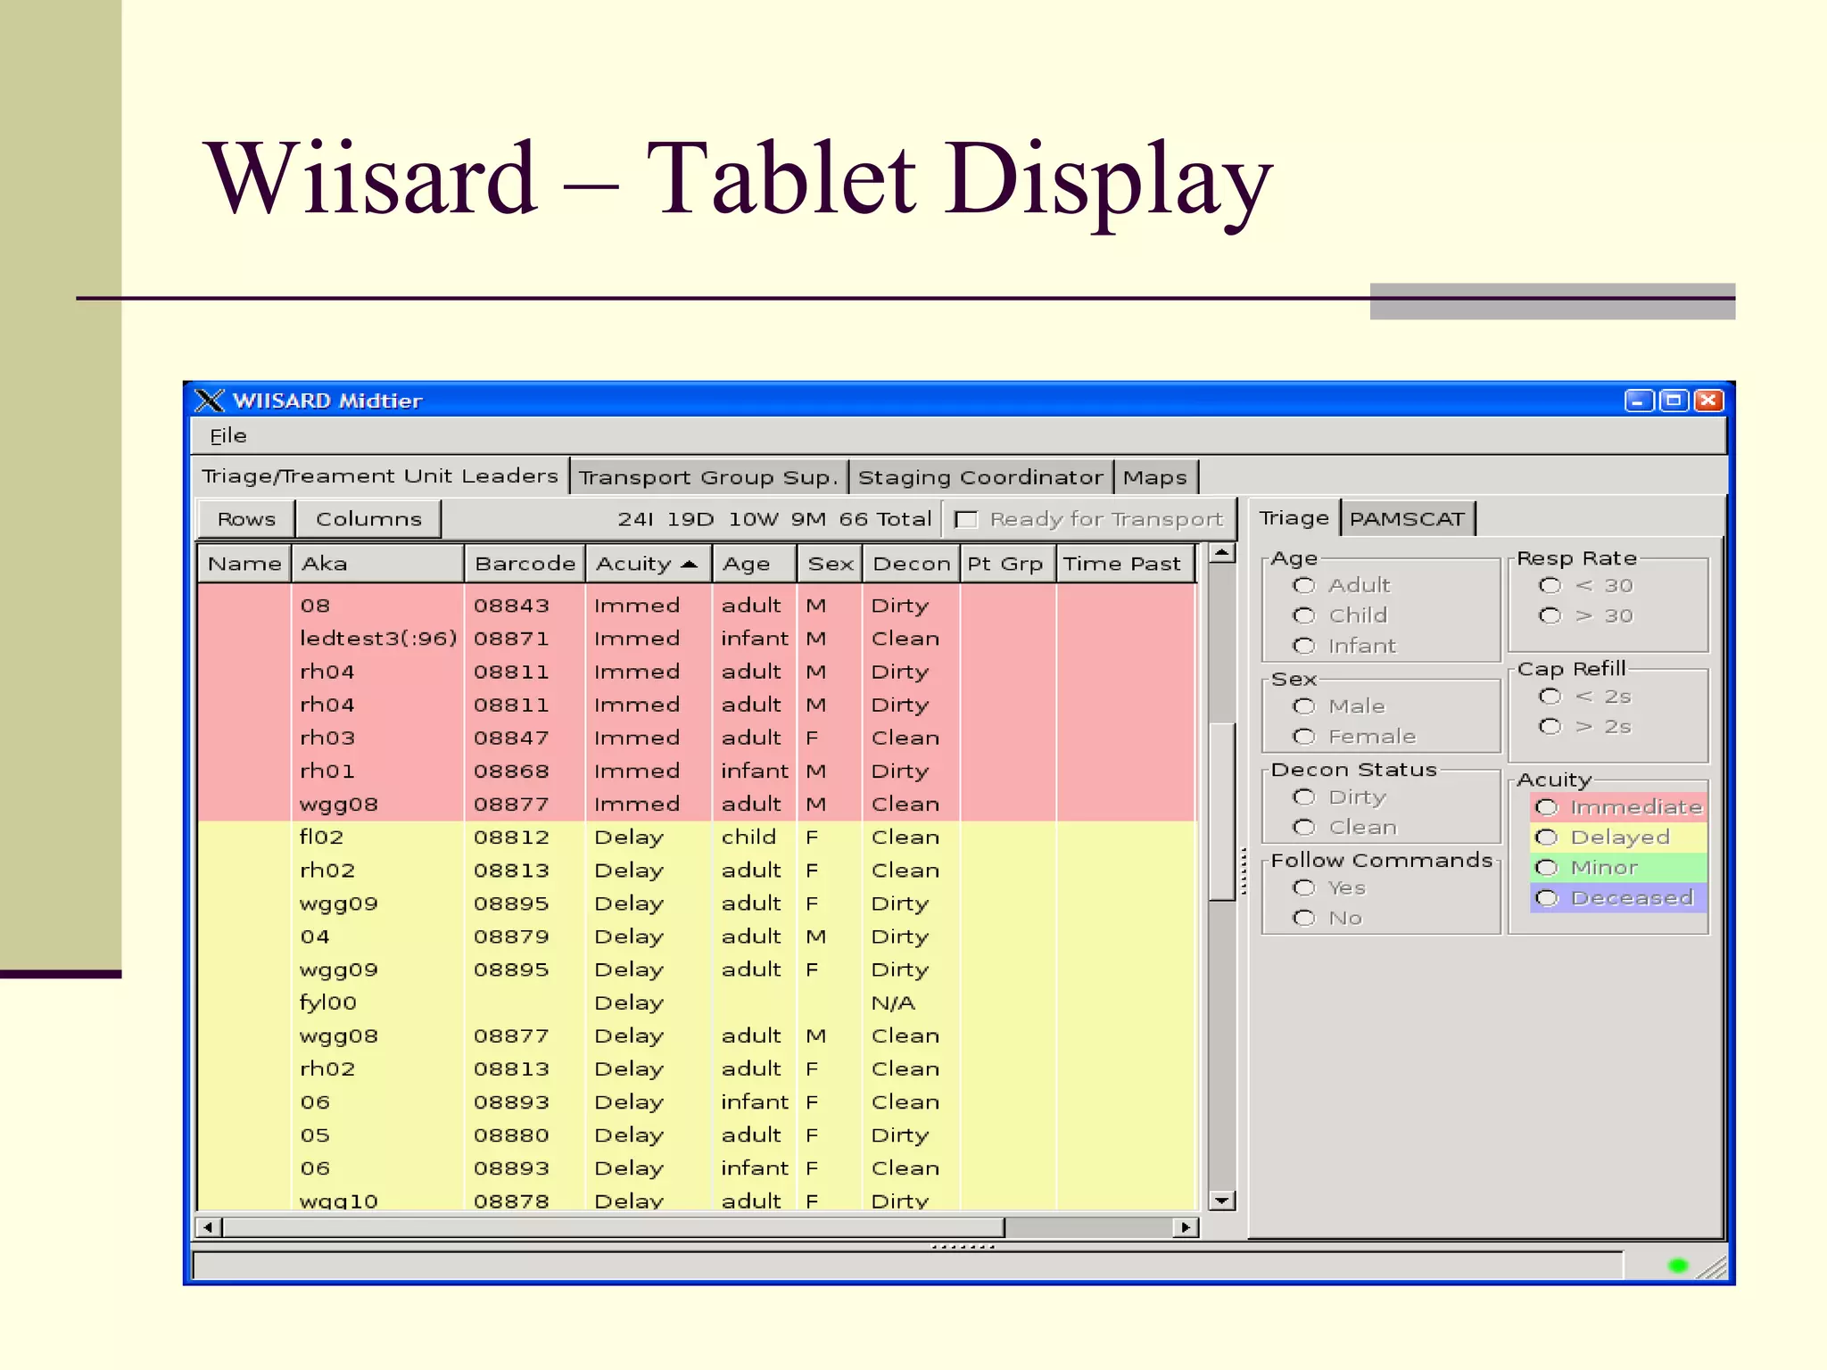Click the X icon in the WIISARD Midtier title bar
The height and width of the screenshot is (1370, 1827).
(210, 400)
